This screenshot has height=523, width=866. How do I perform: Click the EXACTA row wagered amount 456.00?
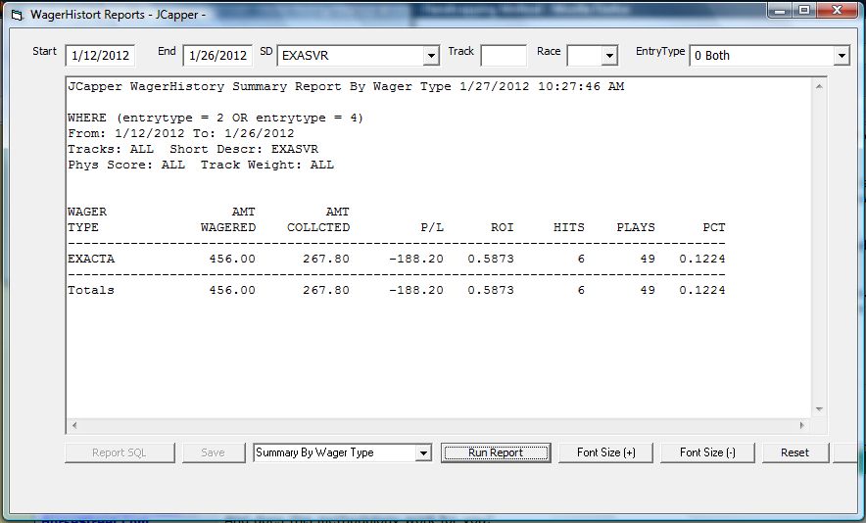[232, 259]
